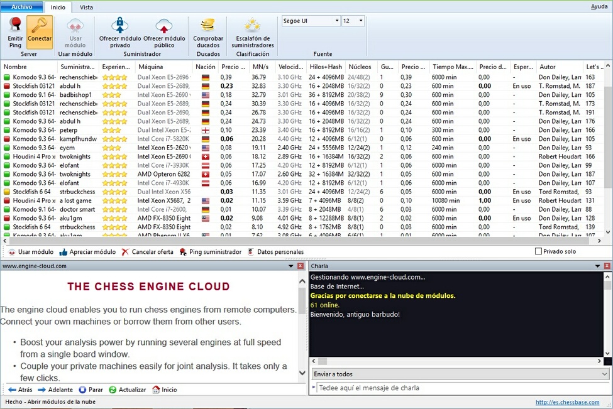Go forward with Adelante arrow
The image size is (613, 409).
pyautogui.click(x=55, y=390)
